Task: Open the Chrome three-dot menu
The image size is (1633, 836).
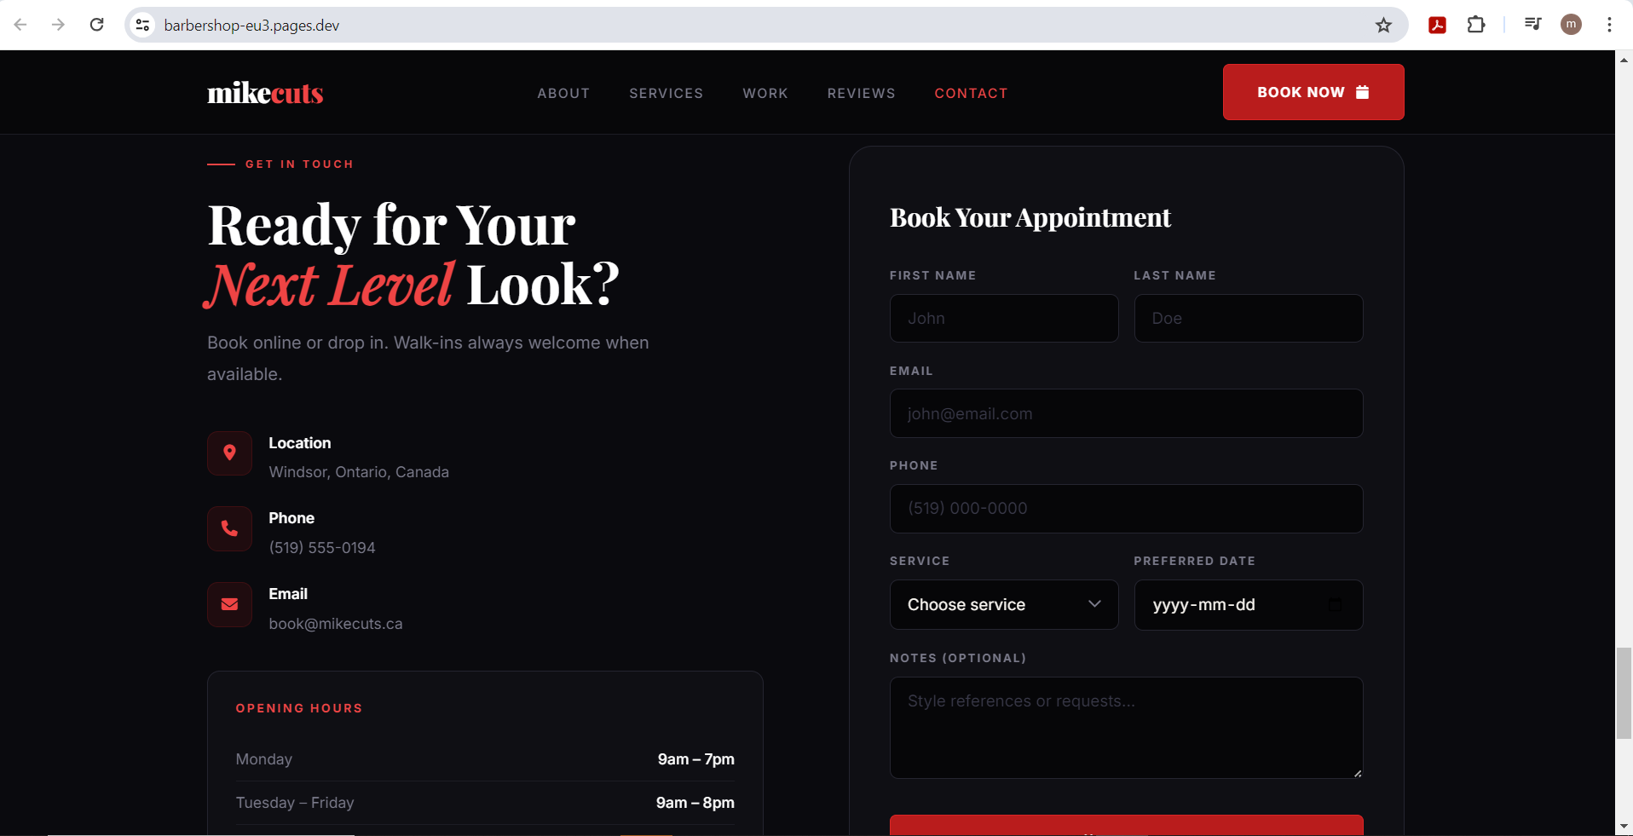Action: pos(1609,25)
